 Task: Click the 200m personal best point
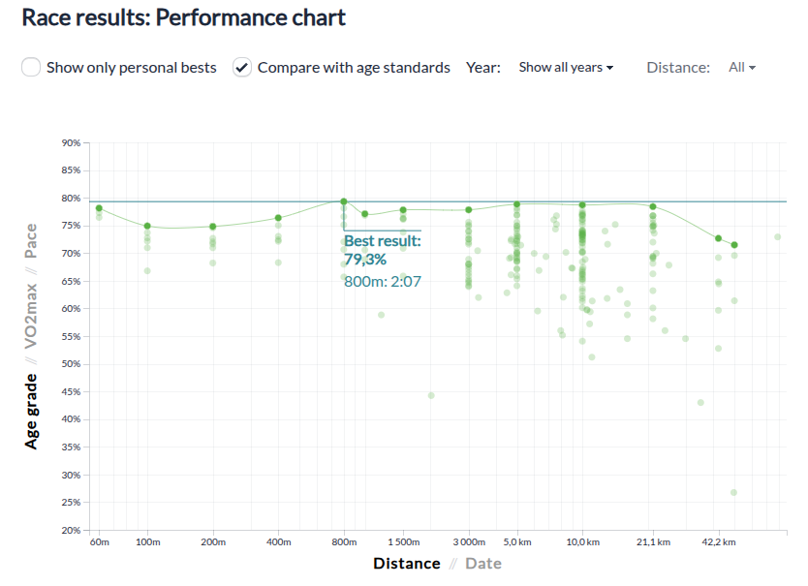coord(213,227)
